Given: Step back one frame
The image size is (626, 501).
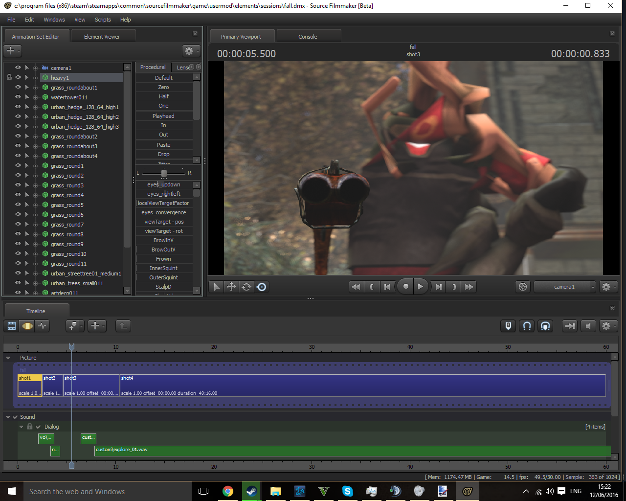Looking at the screenshot, I should [387, 287].
